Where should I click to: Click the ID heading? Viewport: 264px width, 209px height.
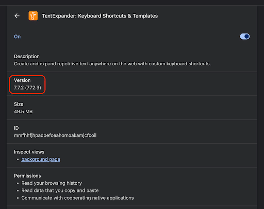[x=16, y=128]
